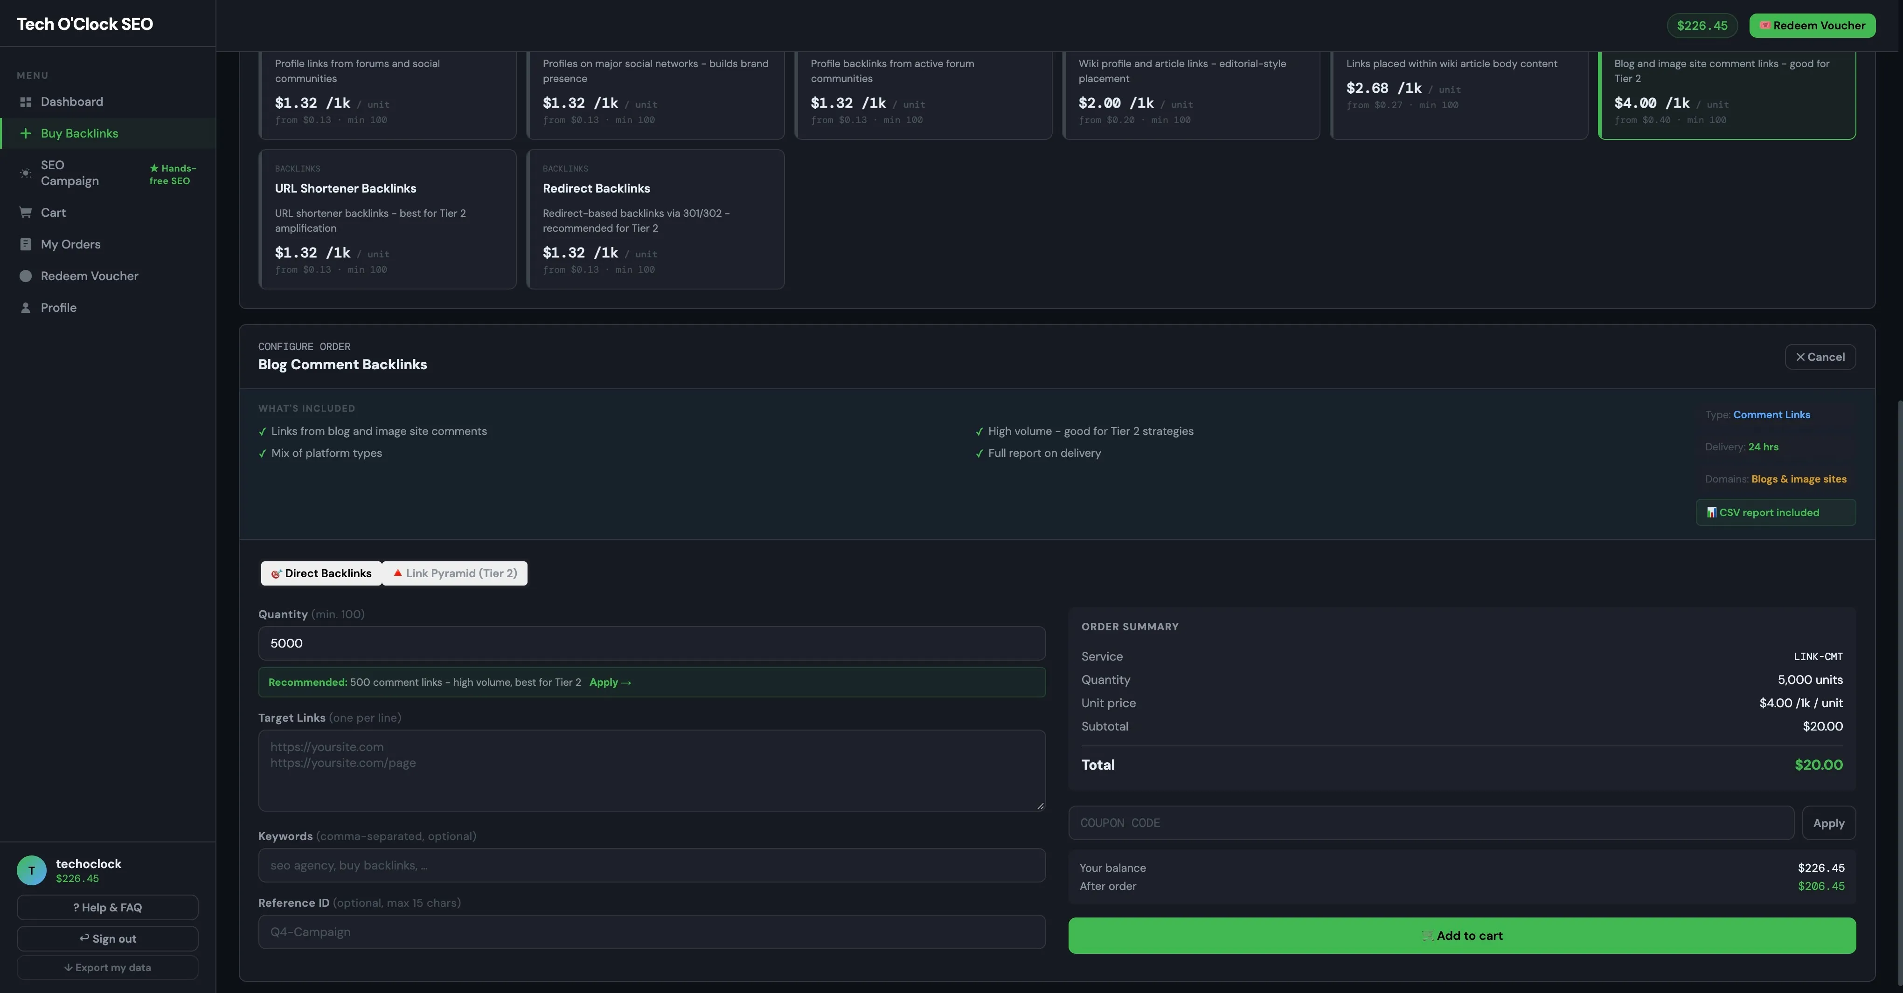Click the Profile person icon
The width and height of the screenshot is (1903, 993).
[25, 308]
